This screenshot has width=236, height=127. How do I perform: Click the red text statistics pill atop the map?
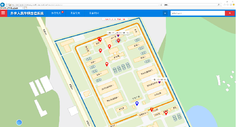click(x=115, y=19)
